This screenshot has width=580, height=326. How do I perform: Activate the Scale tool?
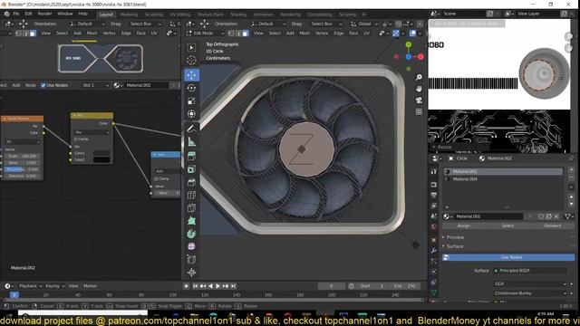pyautogui.click(x=191, y=101)
